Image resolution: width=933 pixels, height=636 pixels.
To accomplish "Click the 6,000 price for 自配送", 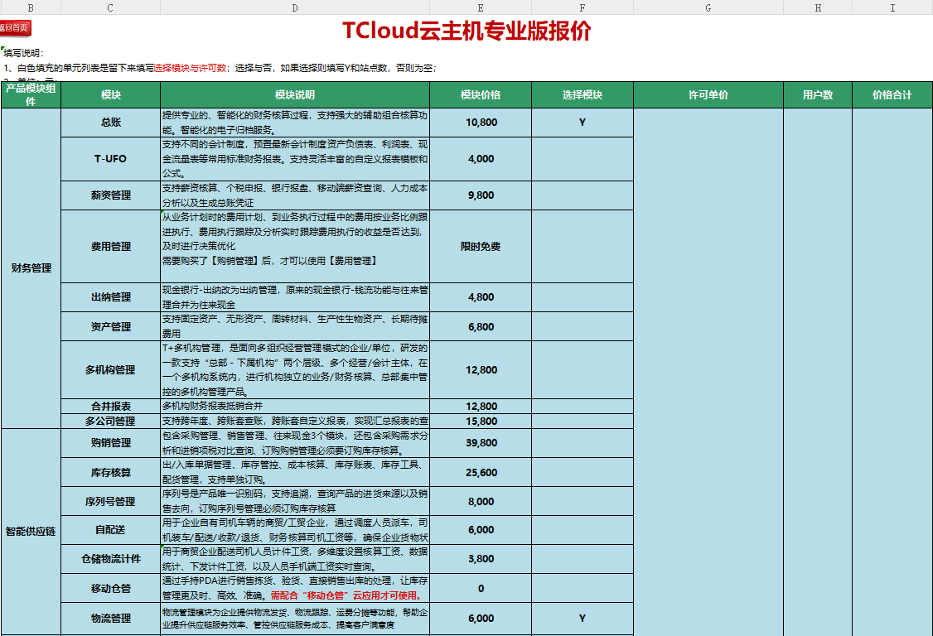I will [x=481, y=530].
